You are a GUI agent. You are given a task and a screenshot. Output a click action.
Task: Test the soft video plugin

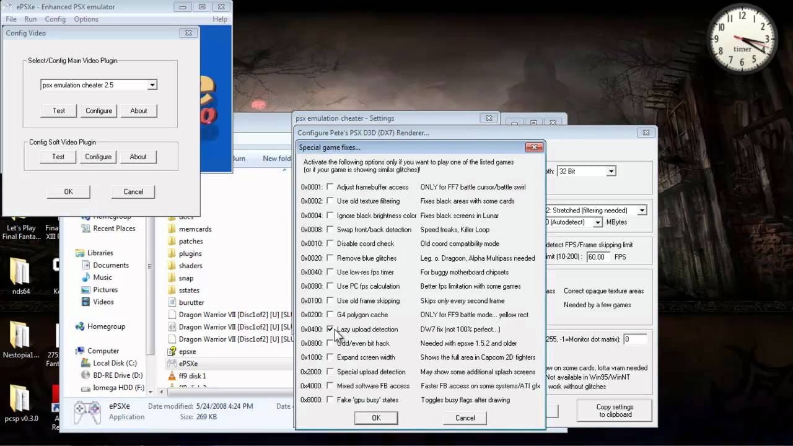coord(58,157)
